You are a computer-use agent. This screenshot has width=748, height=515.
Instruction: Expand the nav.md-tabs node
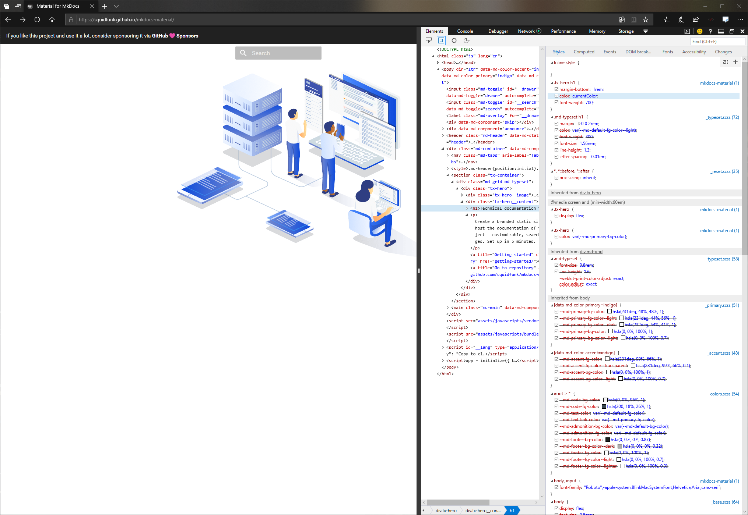[x=448, y=155]
